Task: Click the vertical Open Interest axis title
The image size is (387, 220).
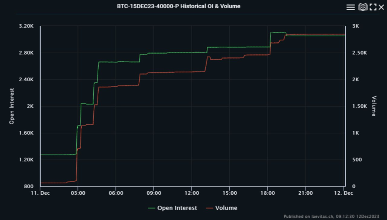Action: click(12, 106)
